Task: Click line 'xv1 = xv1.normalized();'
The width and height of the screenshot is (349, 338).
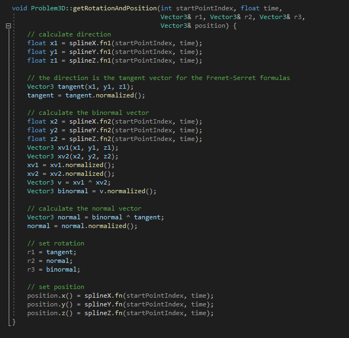Action: coord(71,165)
